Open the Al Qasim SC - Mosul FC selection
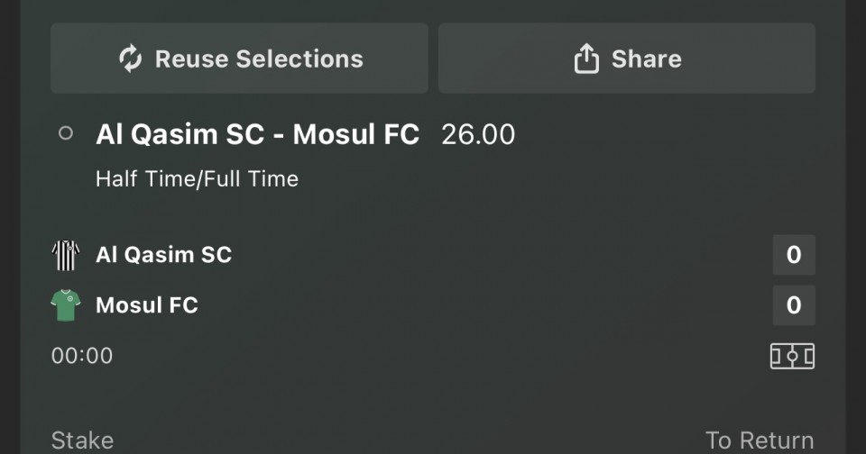866x454 pixels. 257,135
